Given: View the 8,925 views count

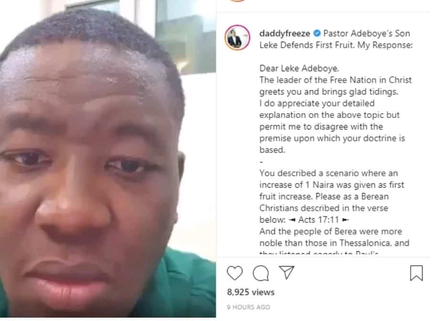Looking at the screenshot, I should click(251, 292).
